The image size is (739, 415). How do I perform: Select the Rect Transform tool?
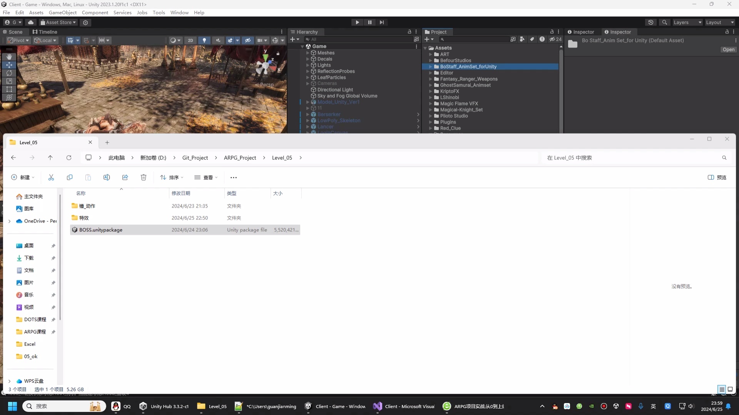point(9,89)
